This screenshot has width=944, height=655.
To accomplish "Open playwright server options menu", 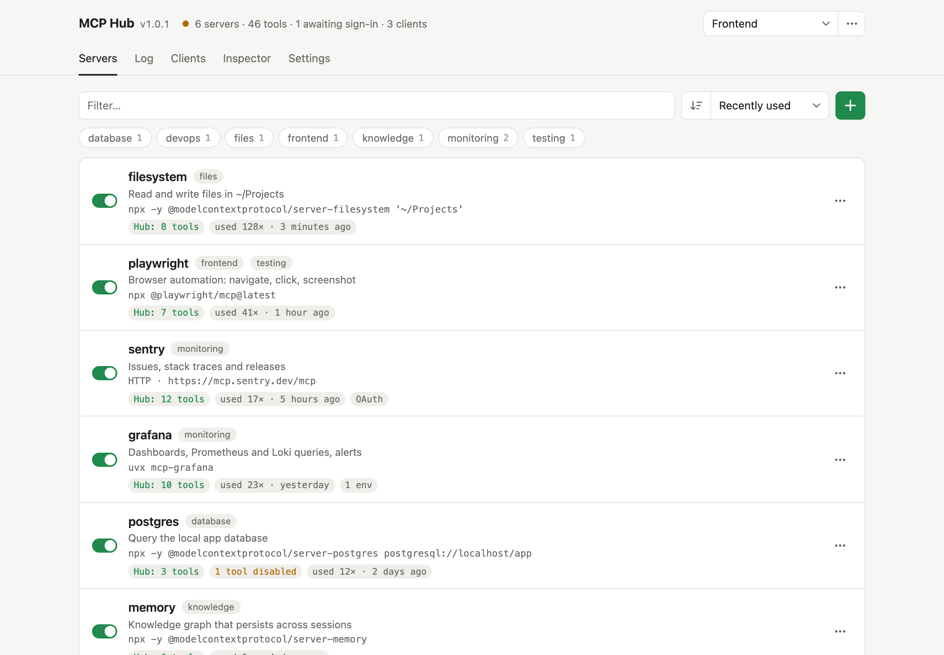I will pos(840,287).
